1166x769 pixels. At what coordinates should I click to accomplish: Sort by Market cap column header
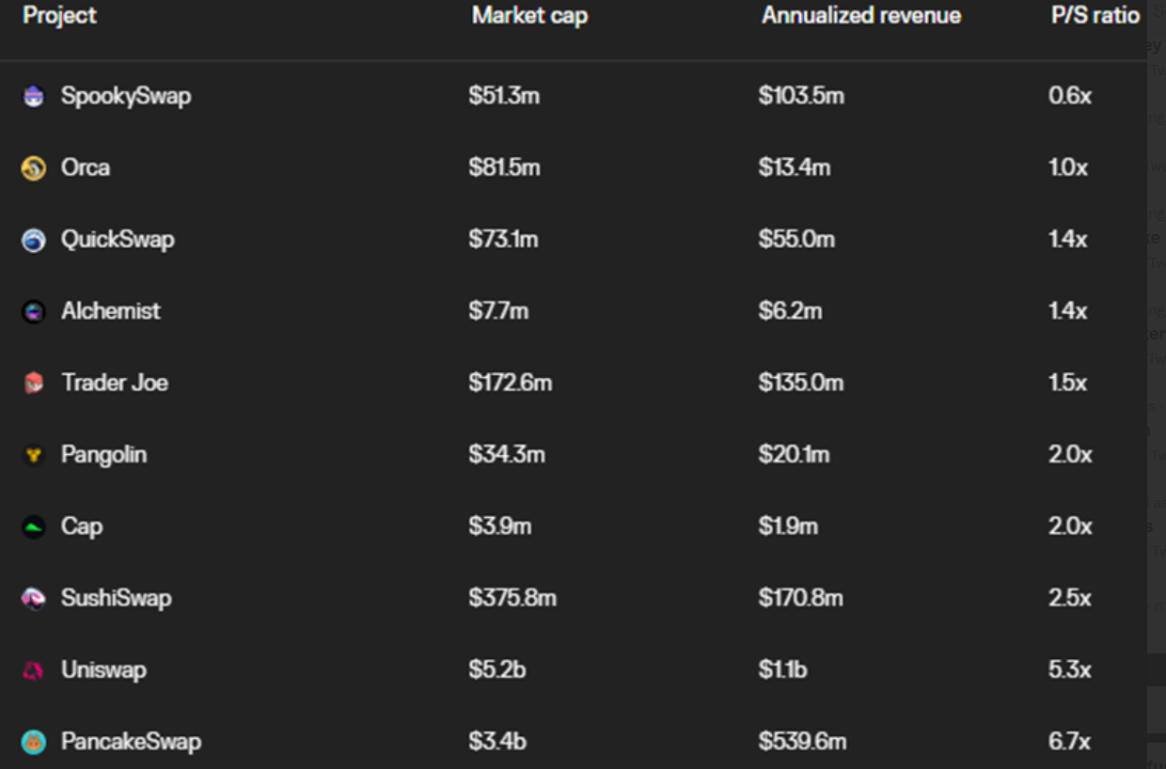(529, 16)
